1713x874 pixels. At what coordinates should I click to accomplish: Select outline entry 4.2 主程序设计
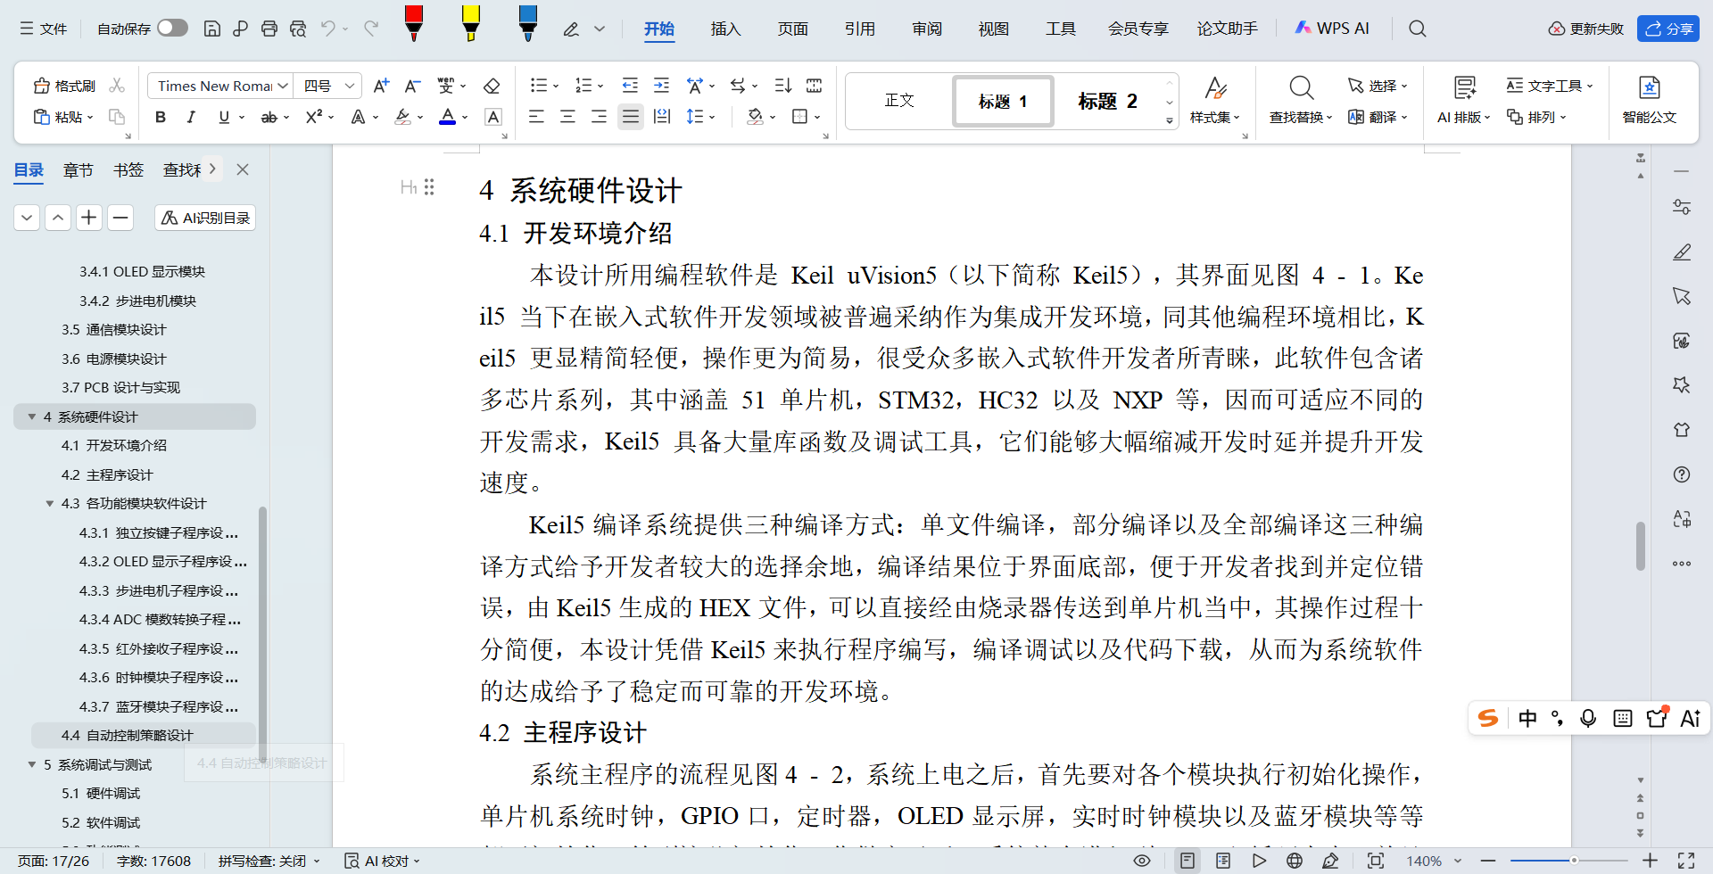pyautogui.click(x=107, y=474)
